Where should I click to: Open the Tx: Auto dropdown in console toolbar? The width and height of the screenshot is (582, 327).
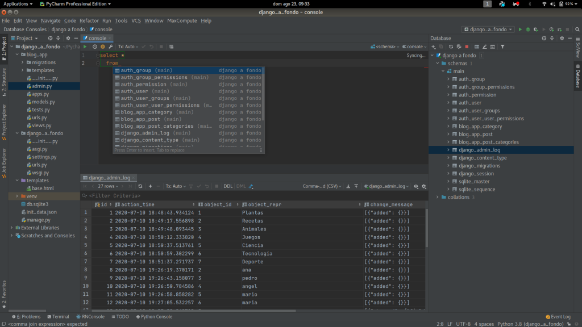[x=128, y=47]
